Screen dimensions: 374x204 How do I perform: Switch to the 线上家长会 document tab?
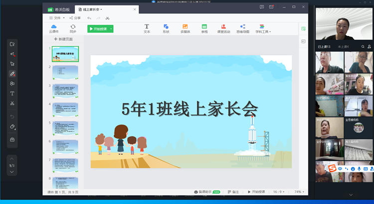pyautogui.click(x=91, y=9)
